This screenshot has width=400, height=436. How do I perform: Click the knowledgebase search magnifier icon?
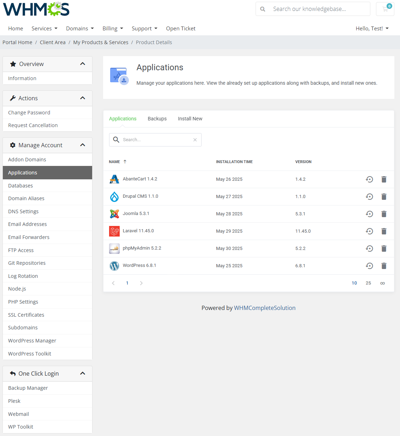[263, 8]
